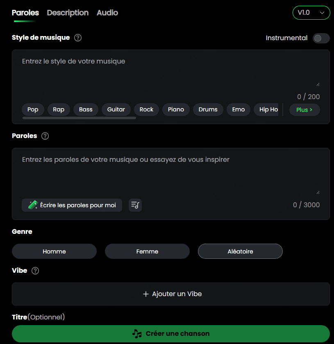
Task: Click the plus icon to add a Vibe
Action: tap(145, 294)
